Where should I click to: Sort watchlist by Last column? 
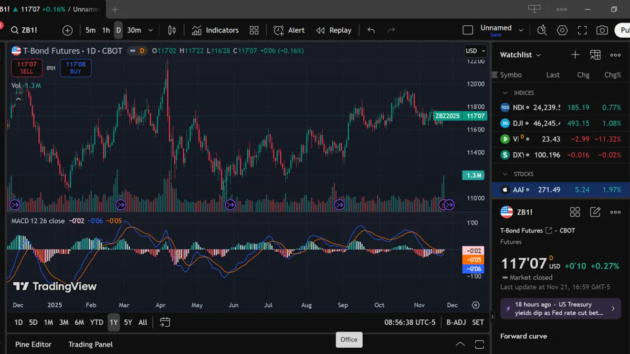point(553,75)
